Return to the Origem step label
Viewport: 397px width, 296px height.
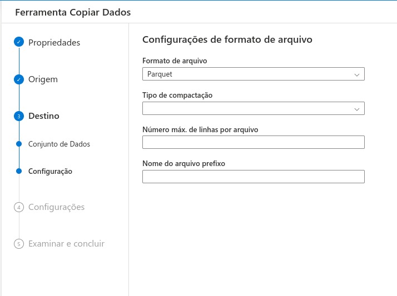click(43, 79)
